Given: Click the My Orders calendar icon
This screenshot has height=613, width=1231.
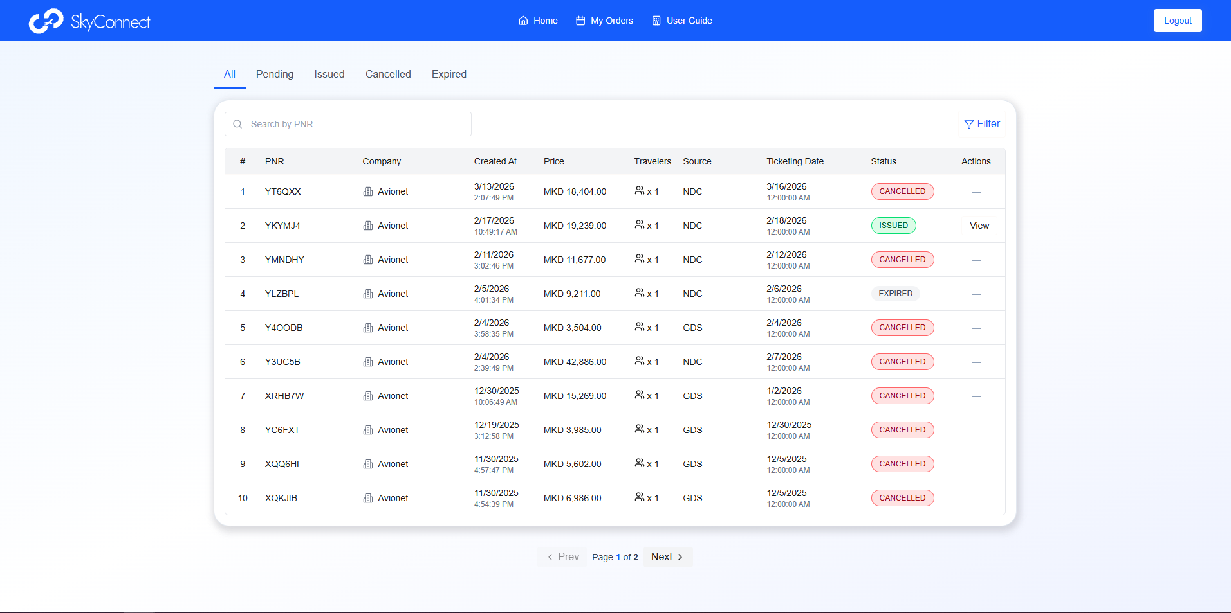Looking at the screenshot, I should click(580, 21).
